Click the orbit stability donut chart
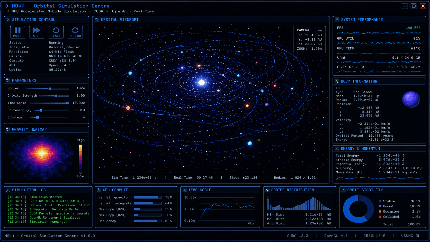The image size is (430, 242). [x=358, y=209]
